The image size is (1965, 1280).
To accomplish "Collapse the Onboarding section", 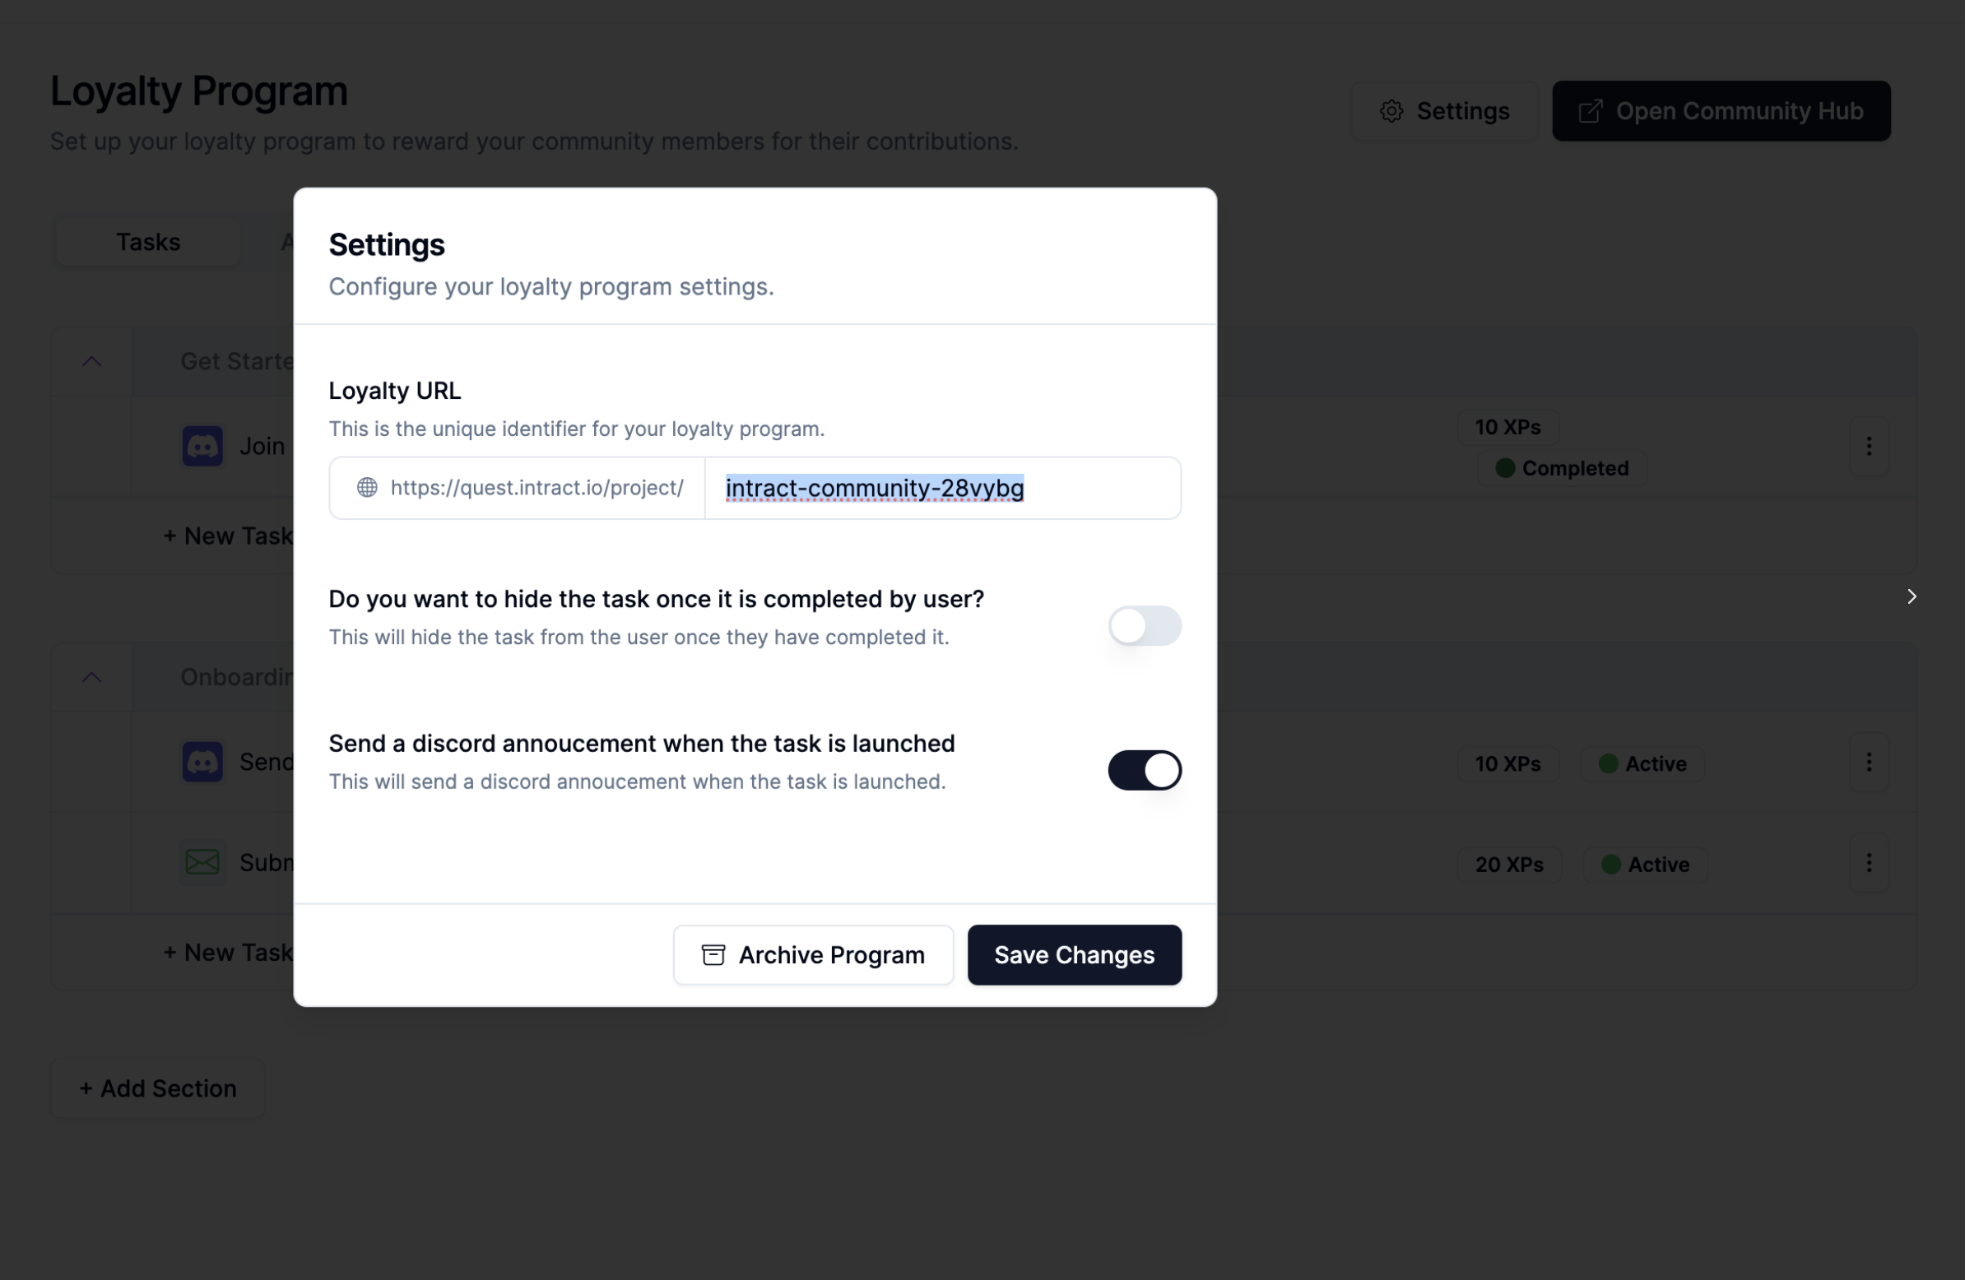I will click(91, 678).
